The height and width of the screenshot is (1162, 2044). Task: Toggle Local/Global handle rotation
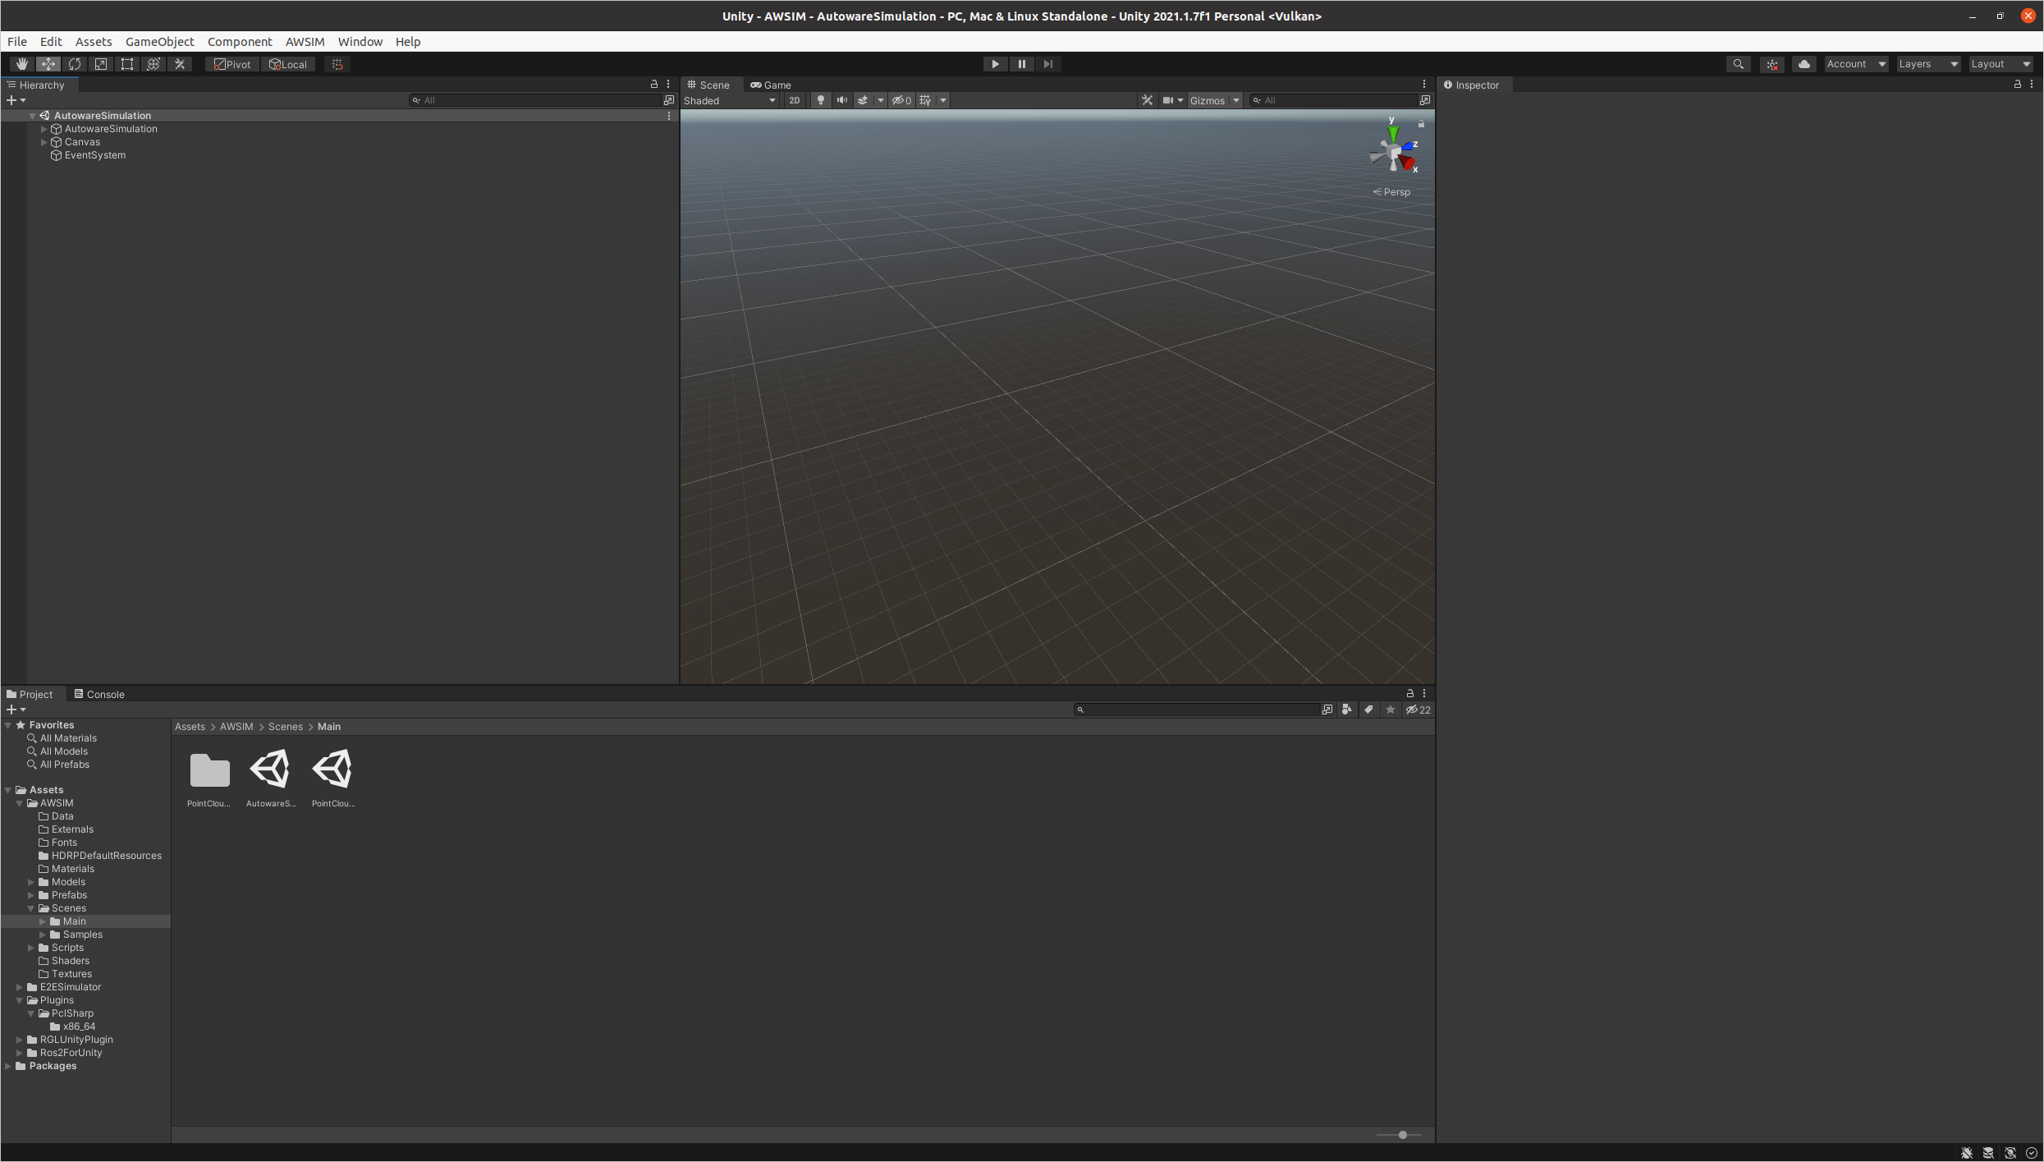point(288,63)
